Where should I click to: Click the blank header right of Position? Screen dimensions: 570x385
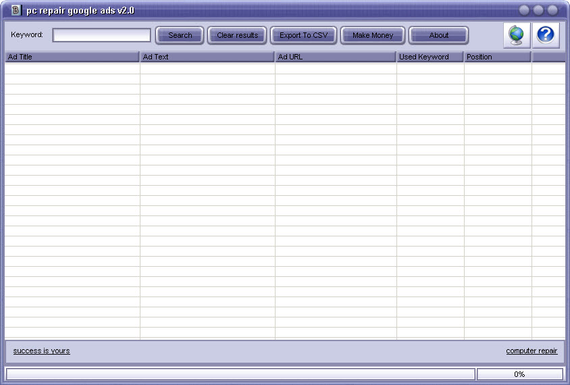point(548,57)
